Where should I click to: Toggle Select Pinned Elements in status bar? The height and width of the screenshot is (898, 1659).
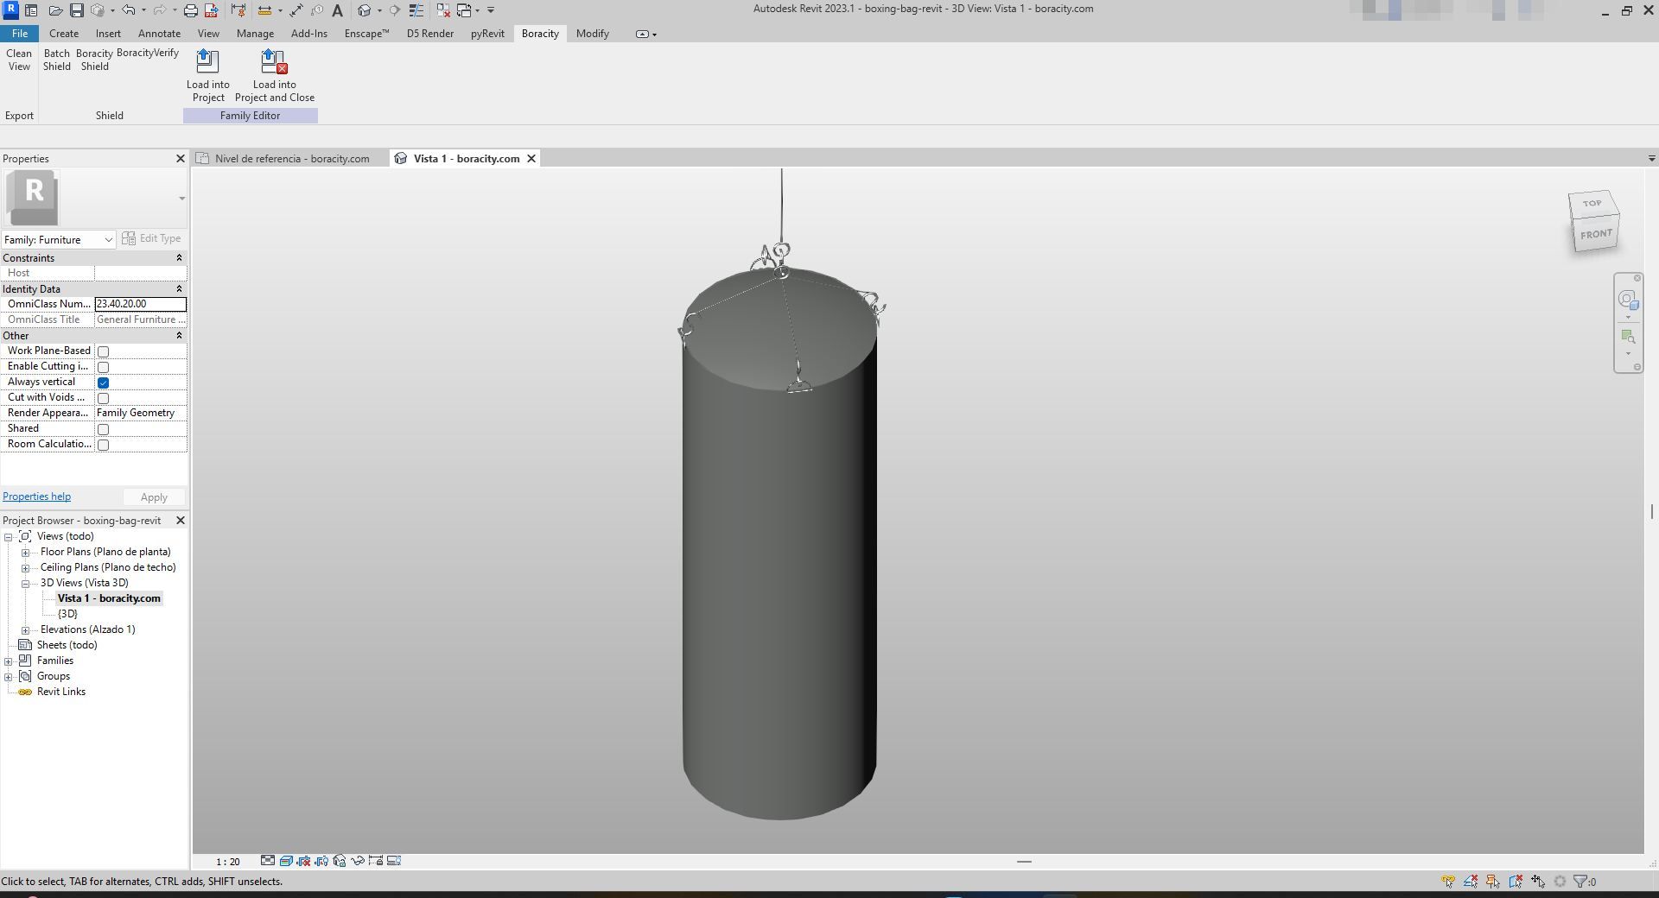click(x=1492, y=882)
